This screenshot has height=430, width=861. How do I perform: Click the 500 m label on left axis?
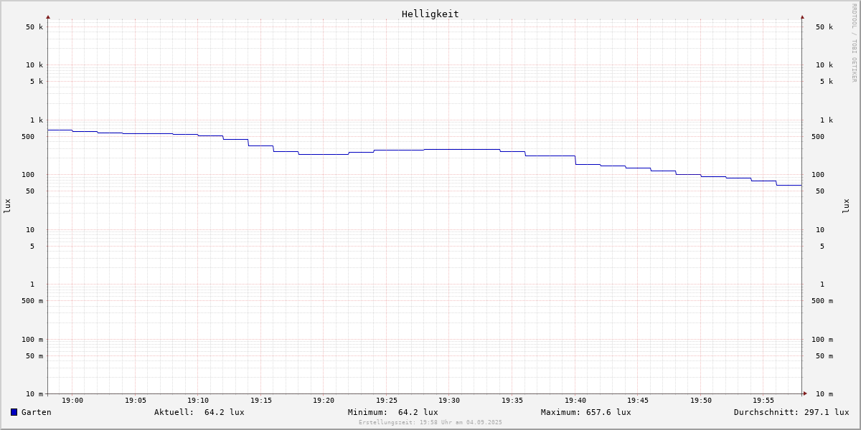click(32, 301)
